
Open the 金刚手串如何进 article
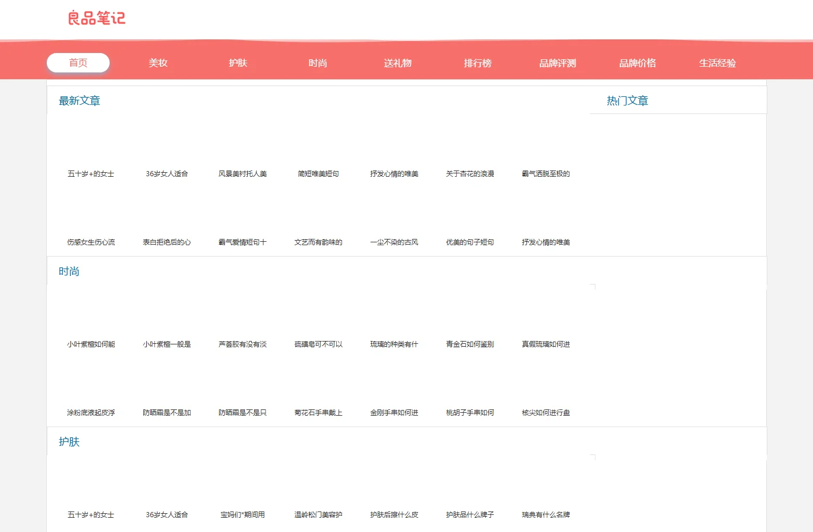tap(395, 413)
